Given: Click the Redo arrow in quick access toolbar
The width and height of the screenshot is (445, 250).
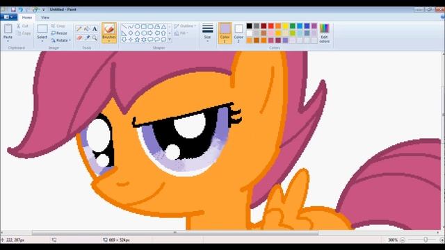Looking at the screenshot, I should click(x=28, y=10).
